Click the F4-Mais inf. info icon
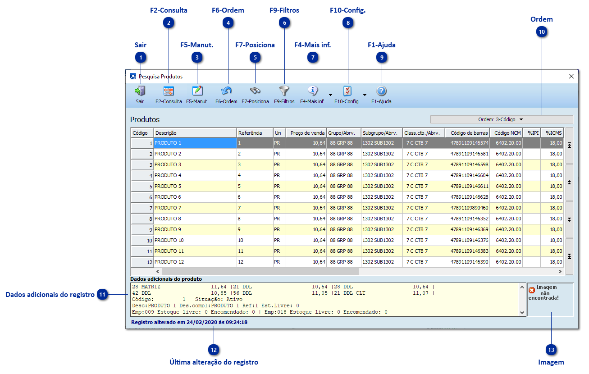Image resolution: width=589 pixels, height=374 pixels. pyautogui.click(x=313, y=91)
